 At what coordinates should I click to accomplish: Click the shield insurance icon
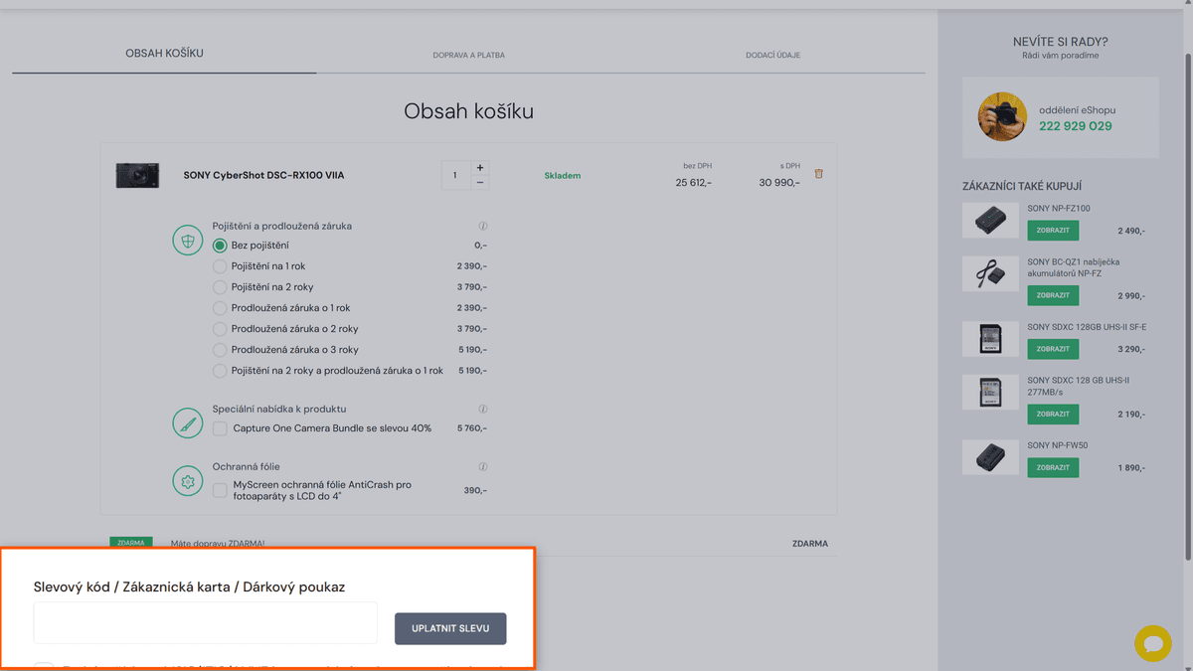(188, 240)
